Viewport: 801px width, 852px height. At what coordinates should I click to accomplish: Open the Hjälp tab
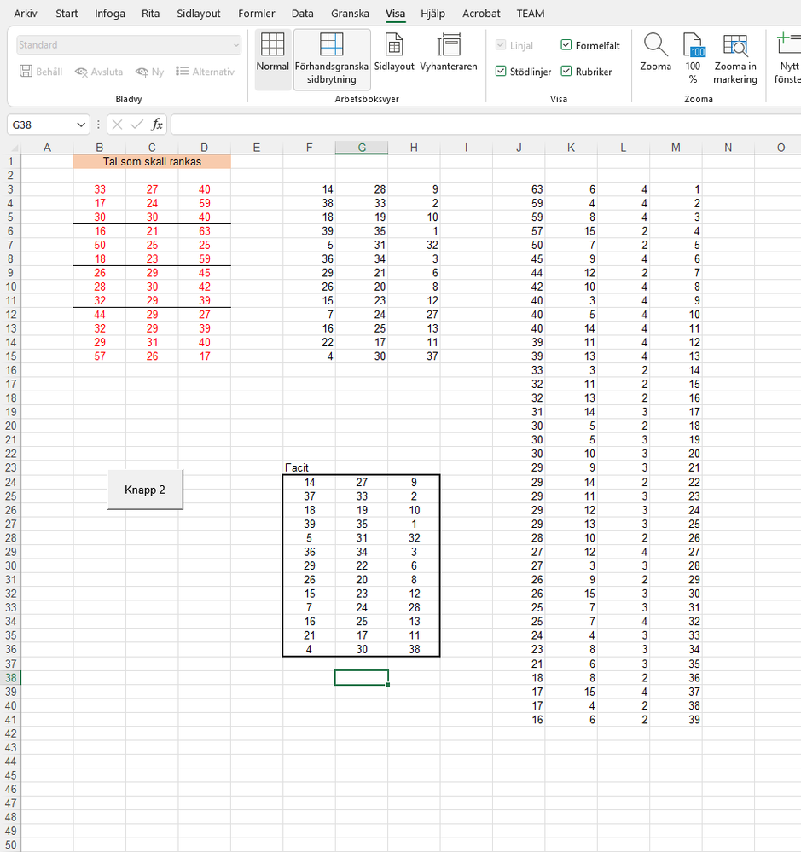point(432,14)
